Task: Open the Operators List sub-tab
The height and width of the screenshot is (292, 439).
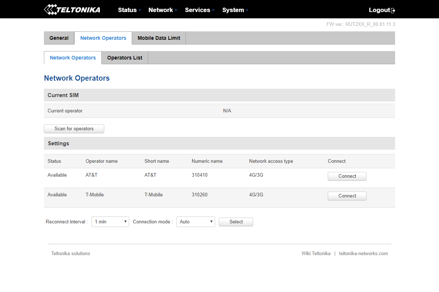Action: [125, 58]
